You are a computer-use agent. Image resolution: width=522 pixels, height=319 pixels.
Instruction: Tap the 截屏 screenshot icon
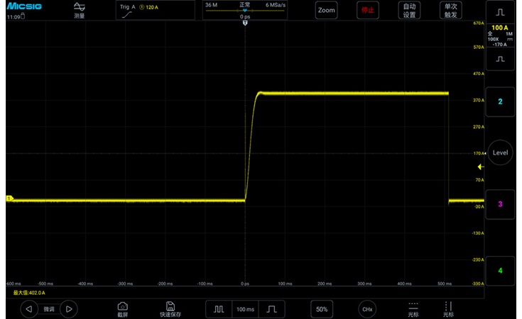pos(122,309)
